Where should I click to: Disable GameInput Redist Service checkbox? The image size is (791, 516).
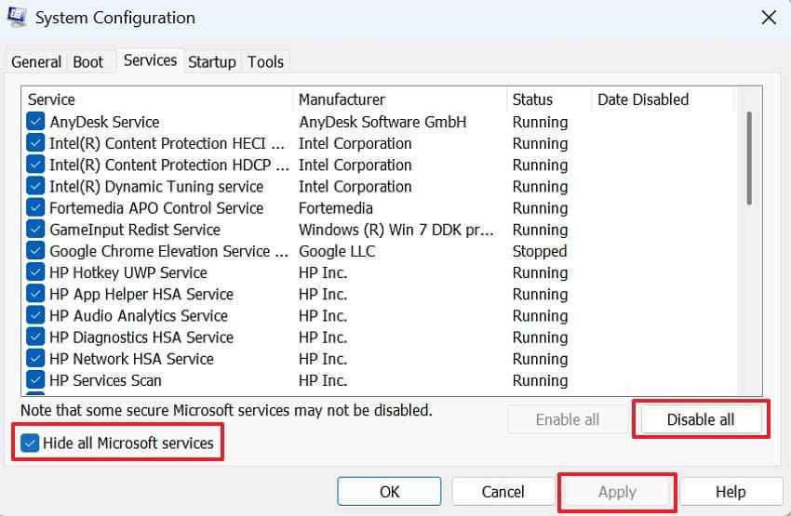click(35, 230)
